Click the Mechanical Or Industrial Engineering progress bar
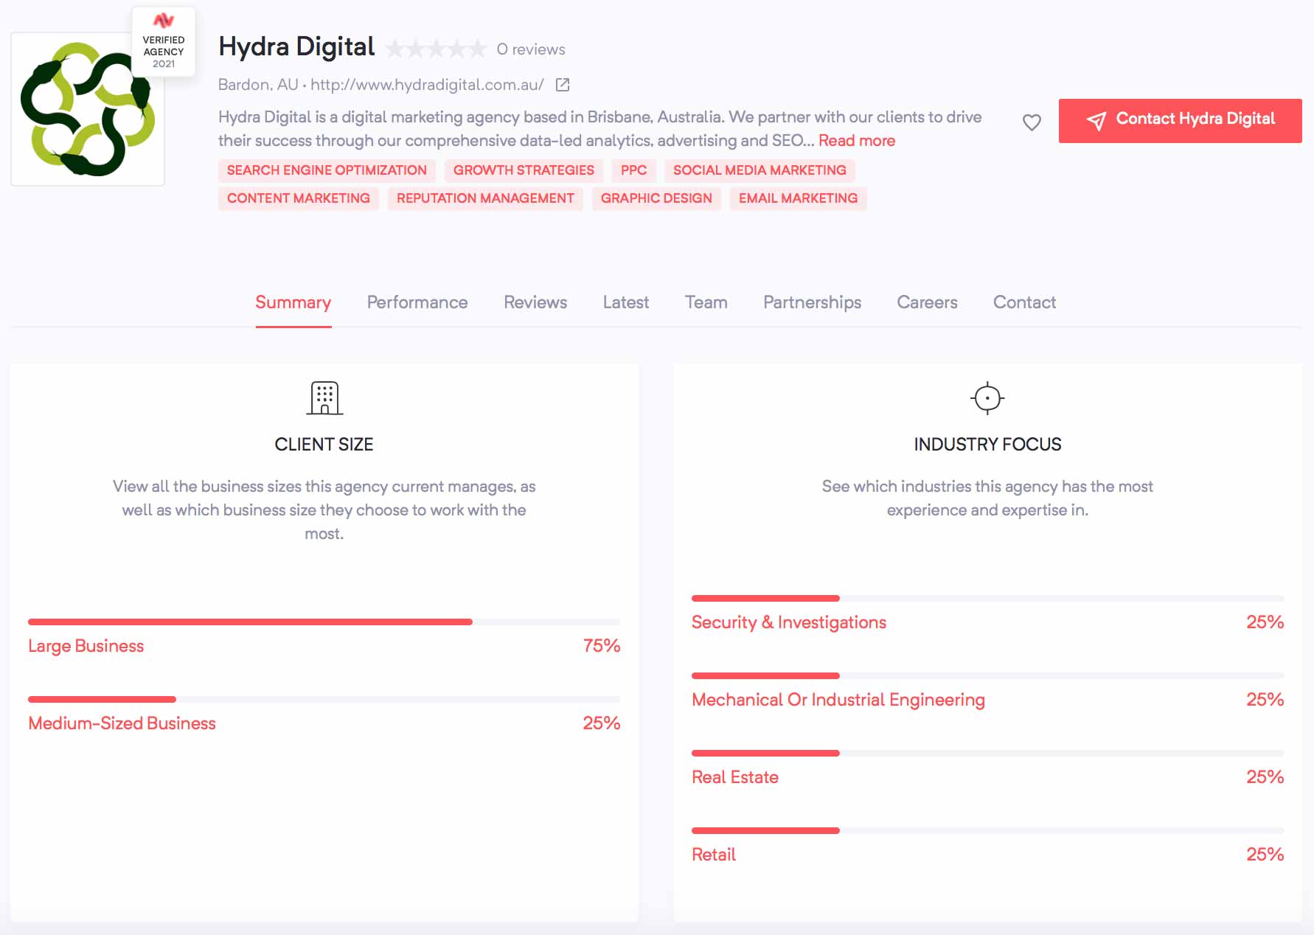 987,676
